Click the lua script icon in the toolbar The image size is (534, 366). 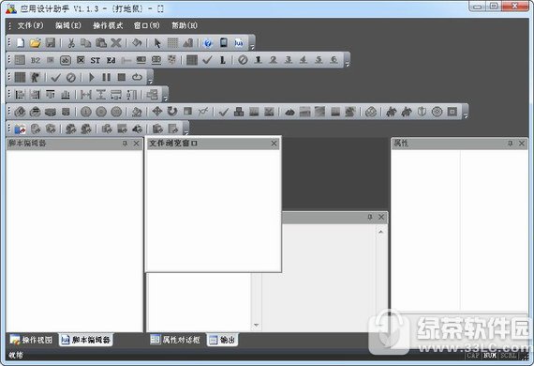(239, 43)
